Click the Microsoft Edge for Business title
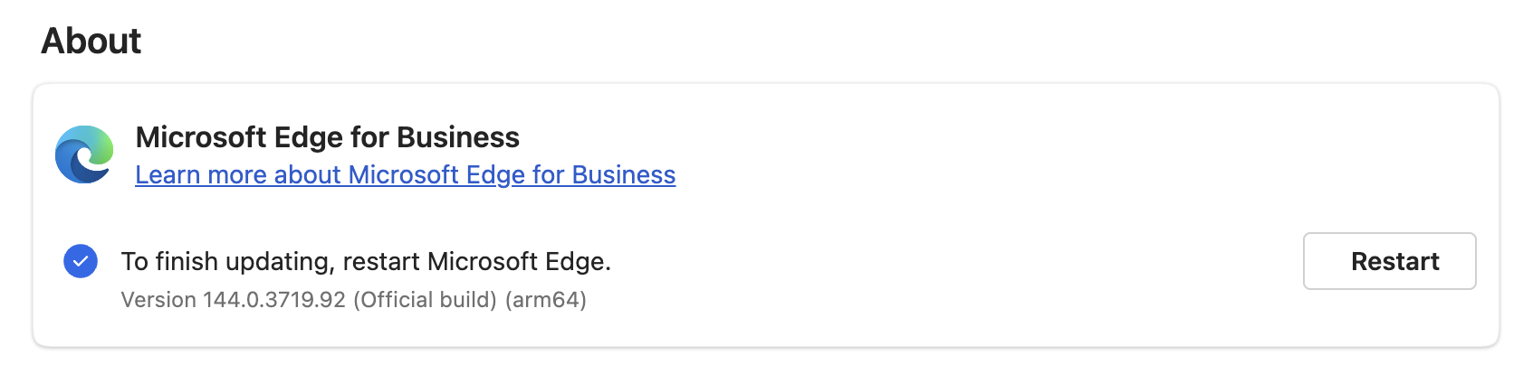 327,137
